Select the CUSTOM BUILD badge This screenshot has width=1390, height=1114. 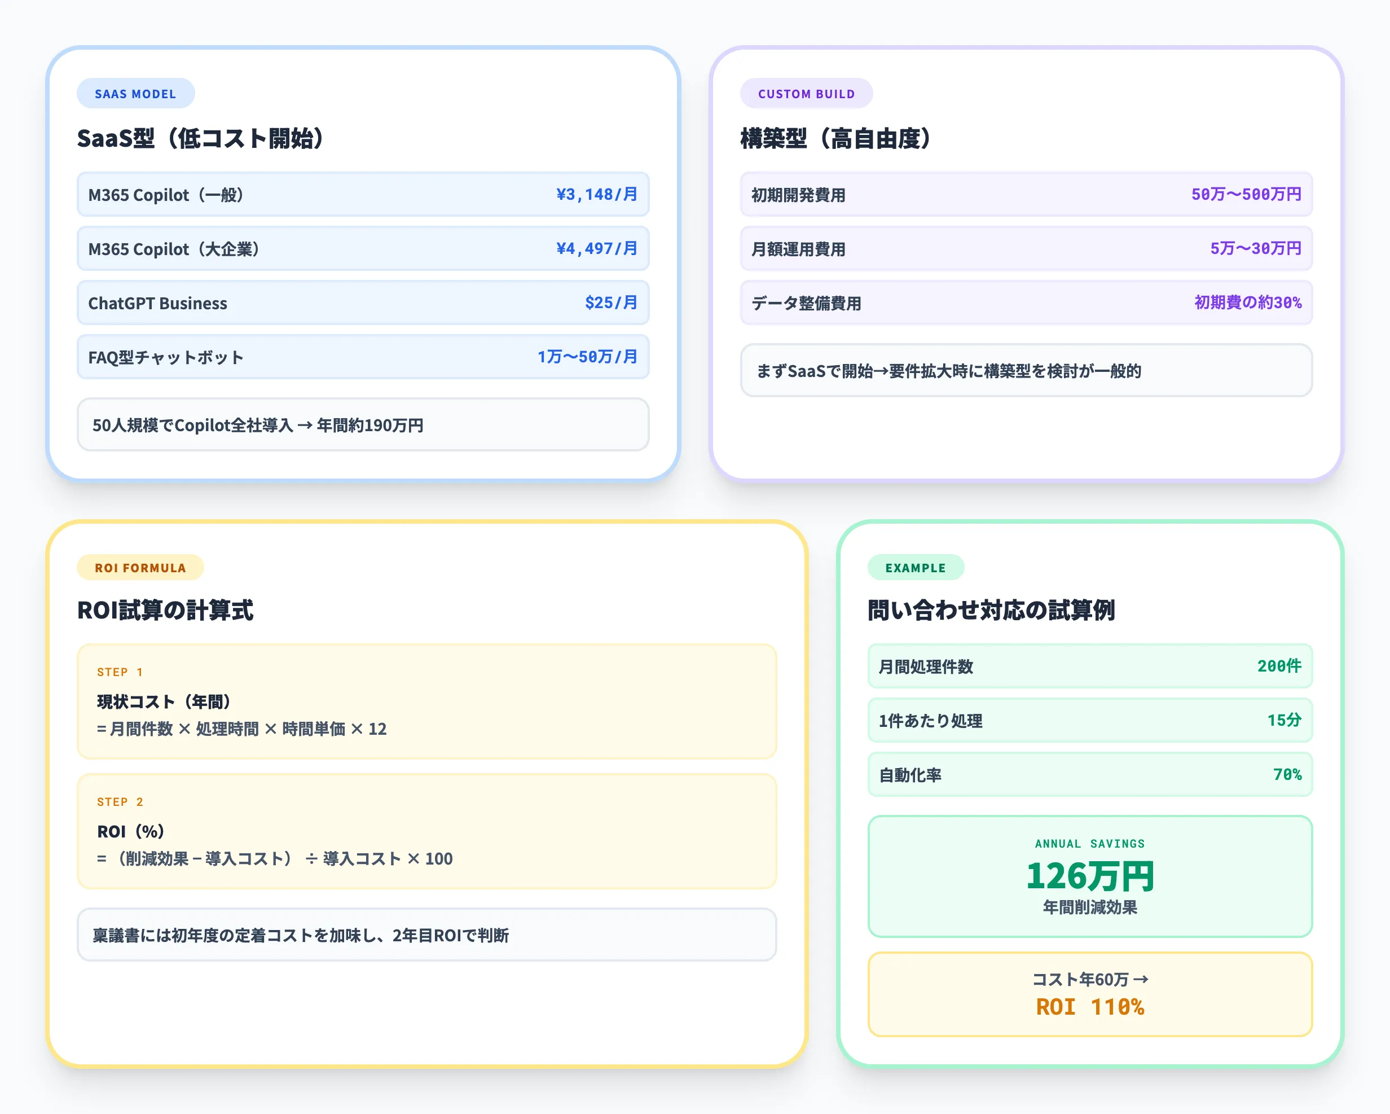[x=806, y=93]
